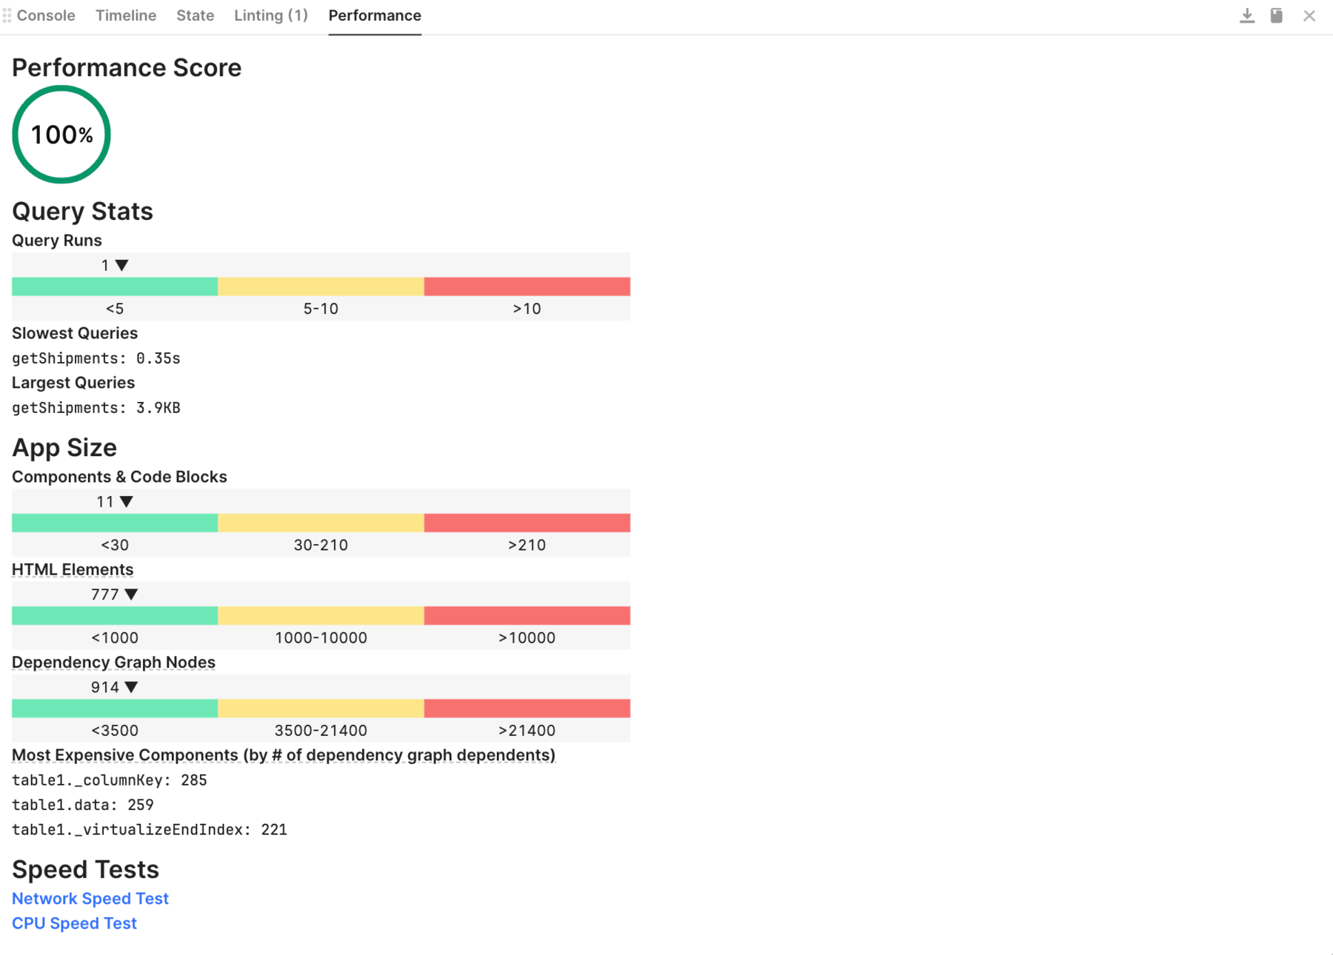Click the Dependency Graph marker showing 914

[x=115, y=687]
